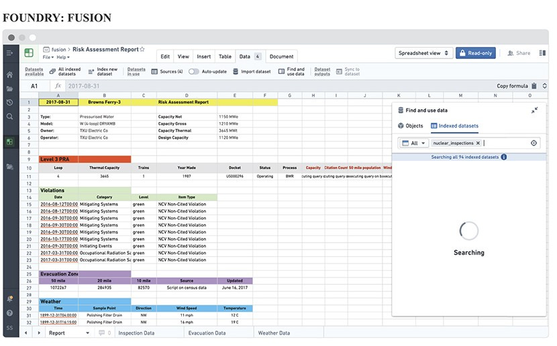Open the Edit tab
This screenshot has height=346, width=557.
(x=165, y=56)
